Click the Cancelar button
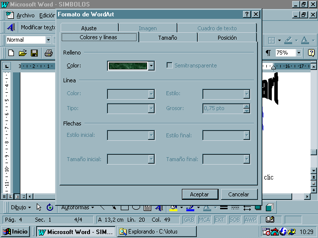 pos(239,194)
